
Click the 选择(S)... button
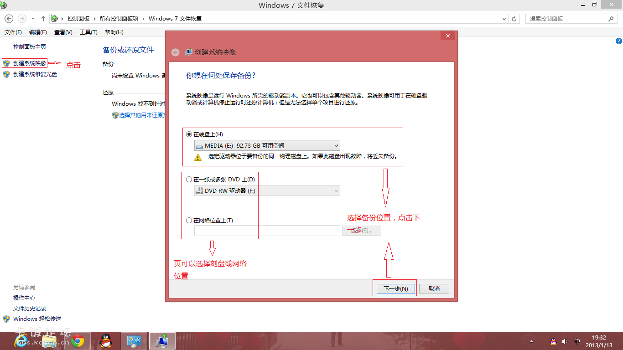pyautogui.click(x=362, y=231)
